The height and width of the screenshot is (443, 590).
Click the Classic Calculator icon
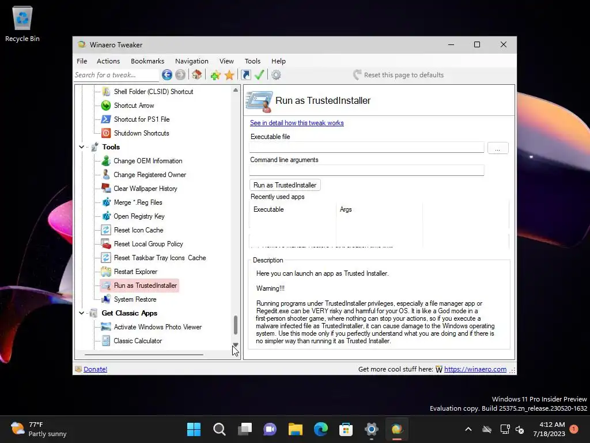coord(106,340)
